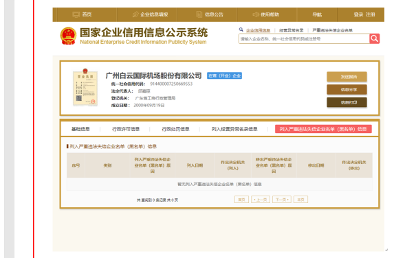416x258 pixels.
Task: Focus the company name search input field
Action: pyautogui.click(x=304, y=38)
